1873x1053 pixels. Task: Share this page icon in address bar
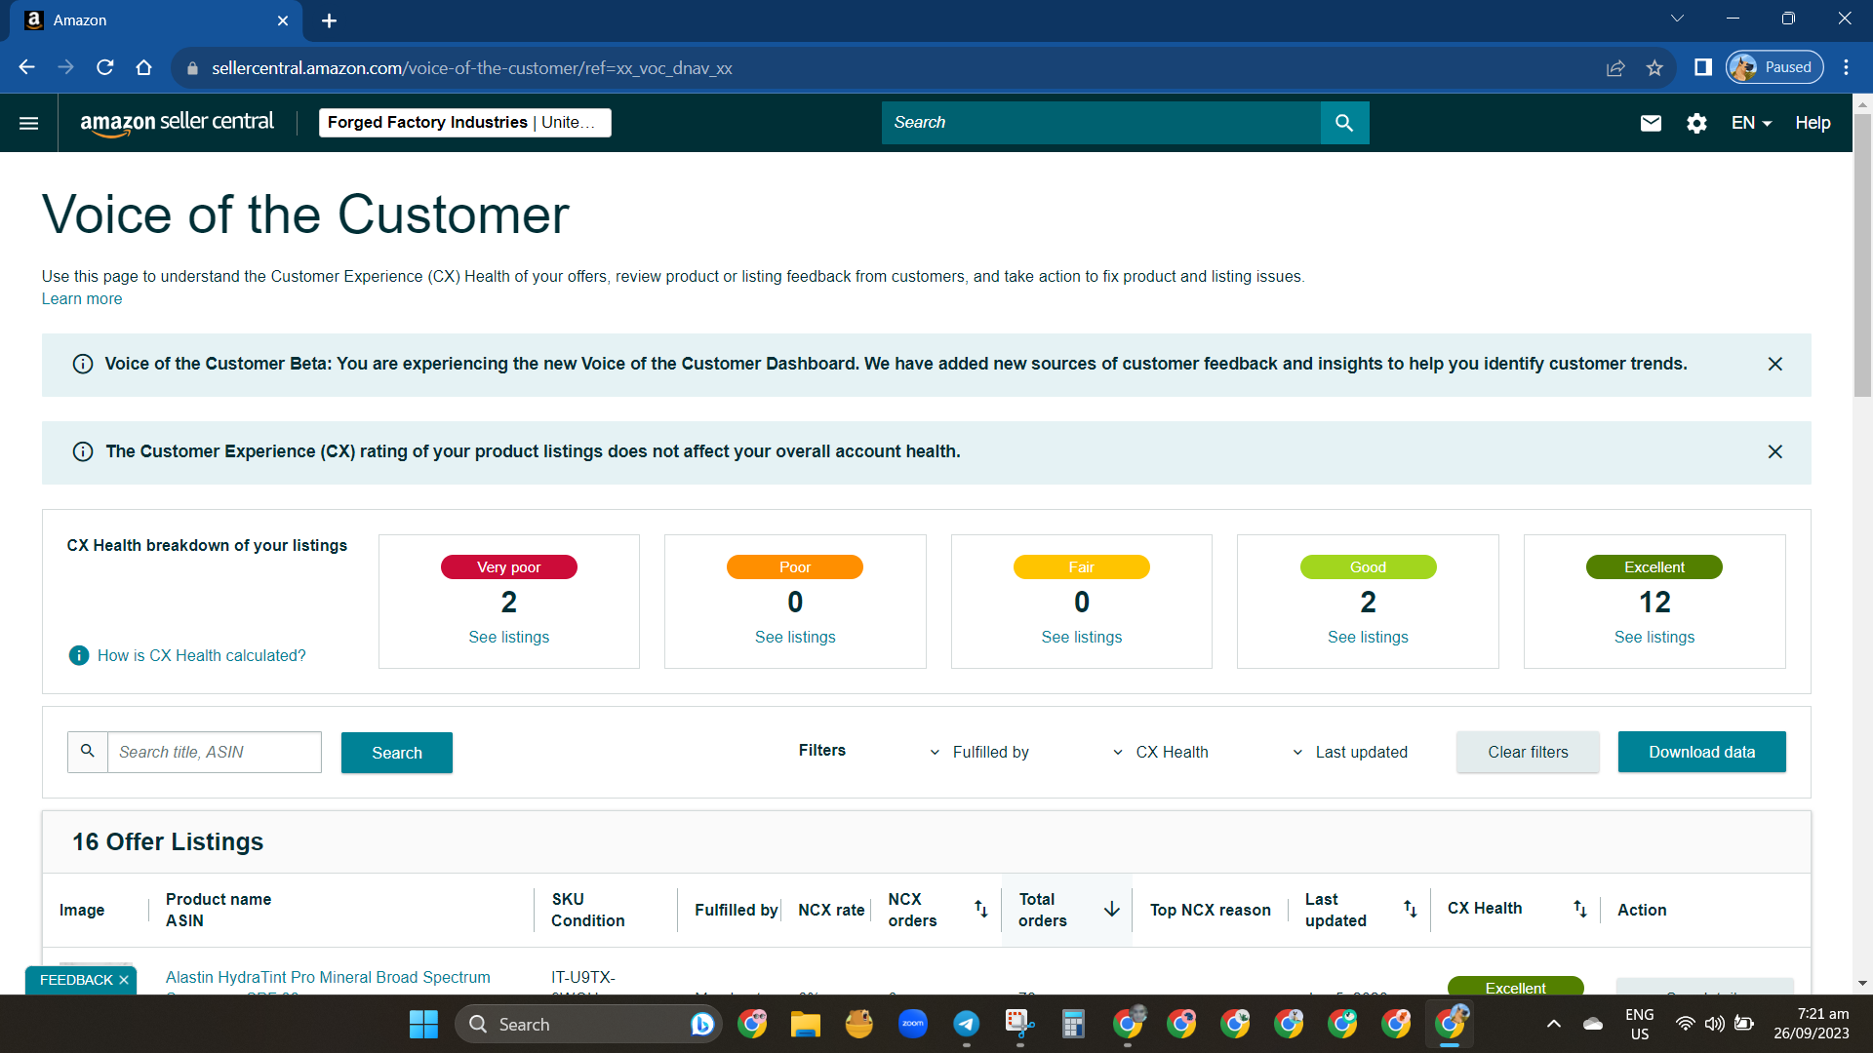(x=1615, y=67)
